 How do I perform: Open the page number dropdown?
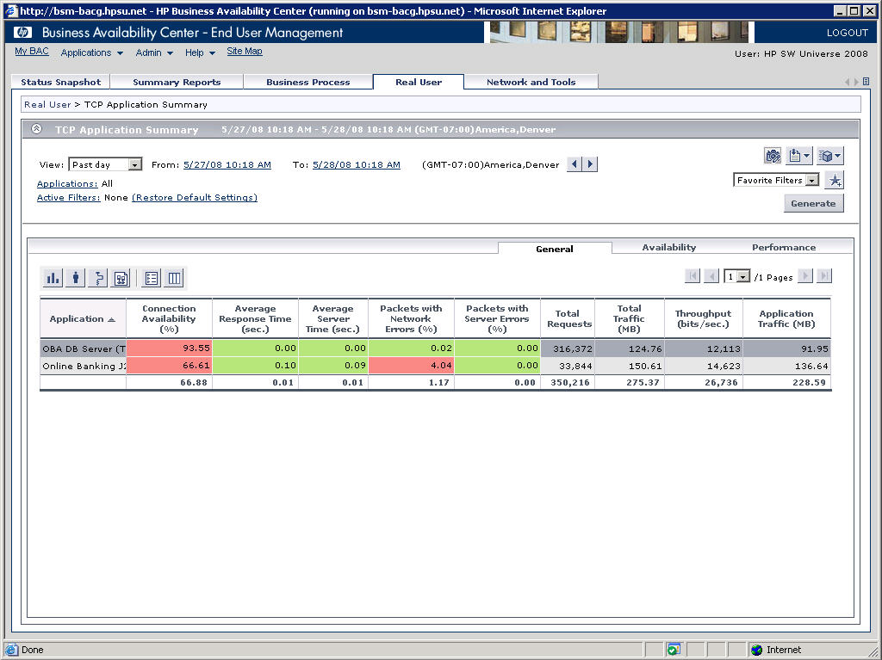(x=737, y=276)
